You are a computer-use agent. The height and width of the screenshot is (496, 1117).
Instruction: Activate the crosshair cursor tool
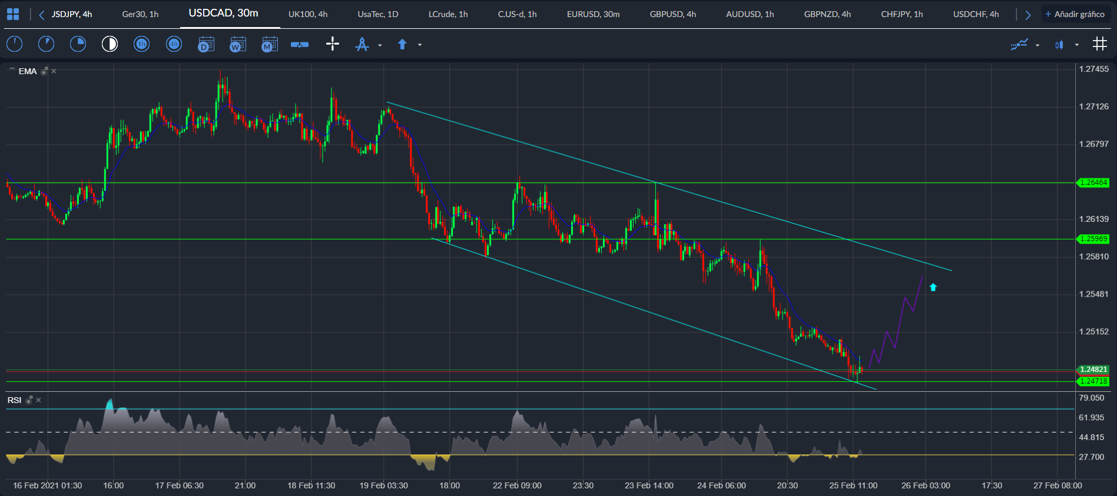click(x=333, y=44)
